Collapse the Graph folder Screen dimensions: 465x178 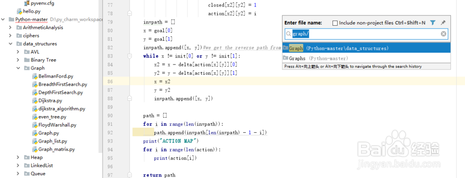(18, 68)
